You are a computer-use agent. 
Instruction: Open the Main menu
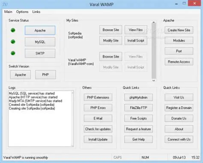[x=8, y=12]
